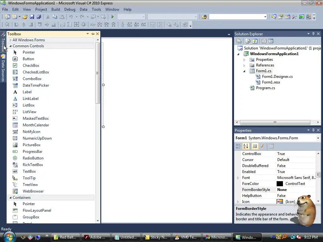Image resolution: width=323 pixels, height=242 pixels.
Task: Click the Align Lefts layout icon
Action: (17, 25)
